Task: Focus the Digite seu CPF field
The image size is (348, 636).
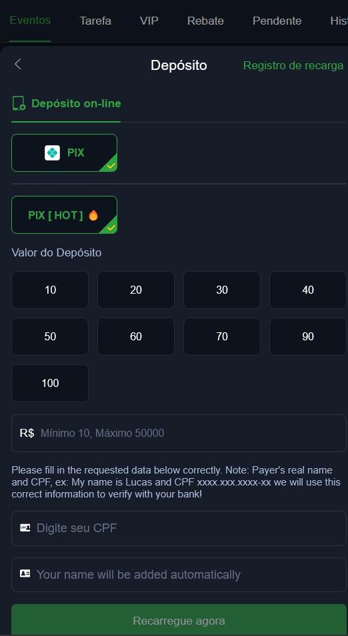Action: [x=179, y=528]
